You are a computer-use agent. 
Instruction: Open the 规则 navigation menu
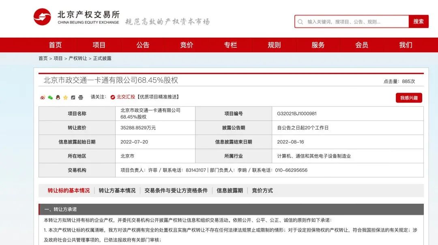274,45
